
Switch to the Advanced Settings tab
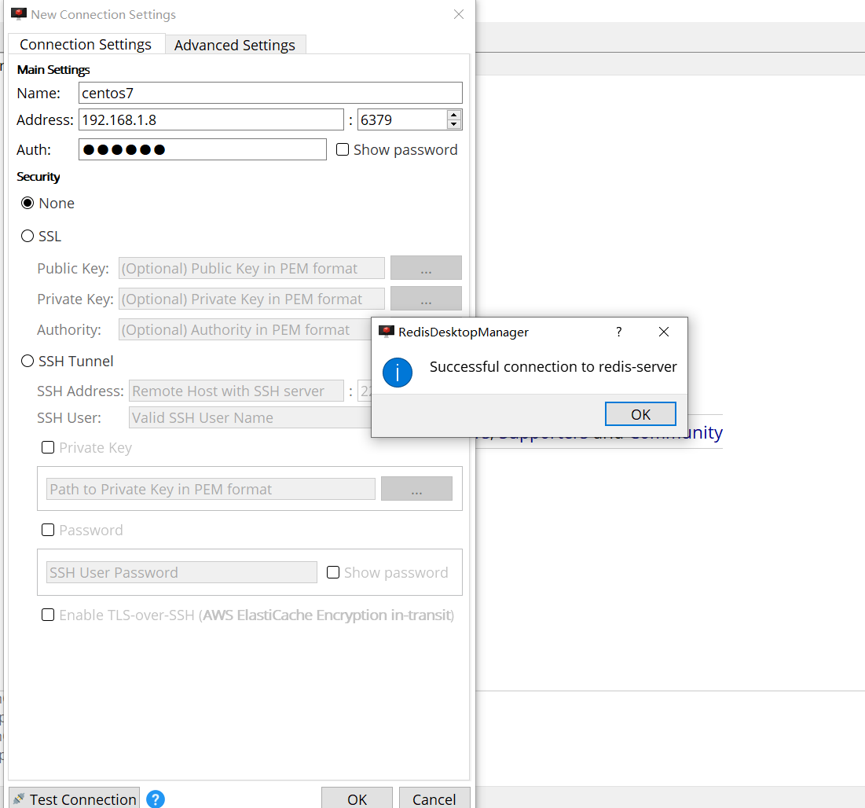point(235,45)
